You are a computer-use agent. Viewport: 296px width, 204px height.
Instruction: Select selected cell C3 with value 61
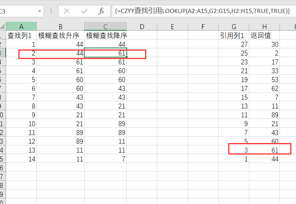106,53
